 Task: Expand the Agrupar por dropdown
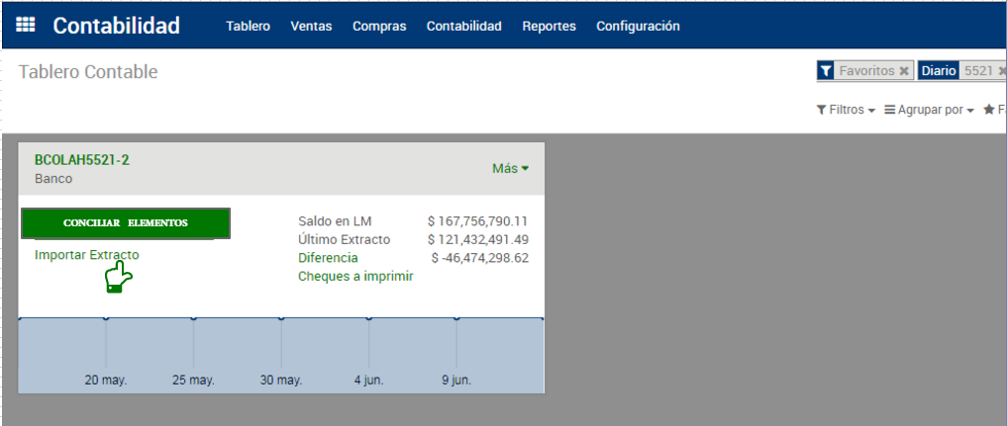(929, 110)
